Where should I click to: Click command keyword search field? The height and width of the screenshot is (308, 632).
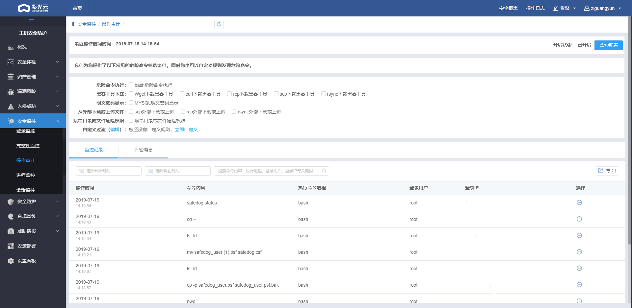point(272,171)
